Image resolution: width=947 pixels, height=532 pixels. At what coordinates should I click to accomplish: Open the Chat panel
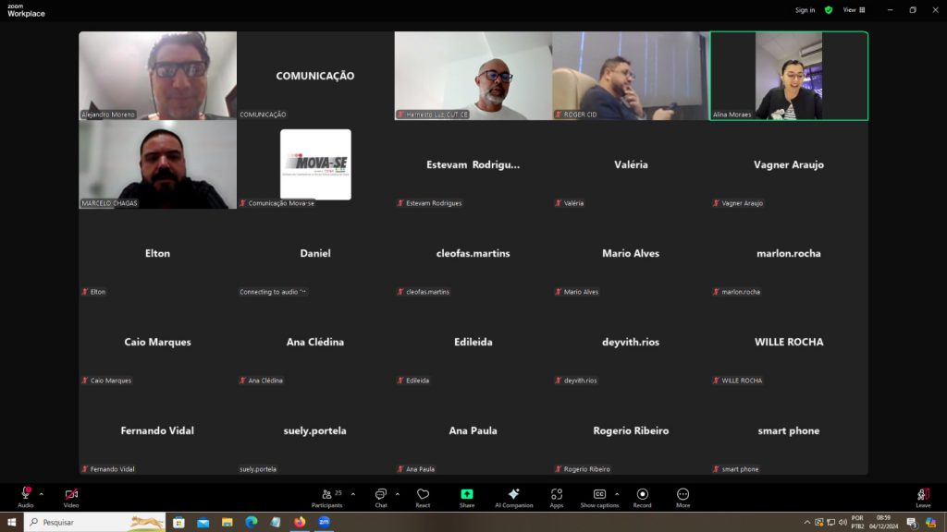click(380, 497)
